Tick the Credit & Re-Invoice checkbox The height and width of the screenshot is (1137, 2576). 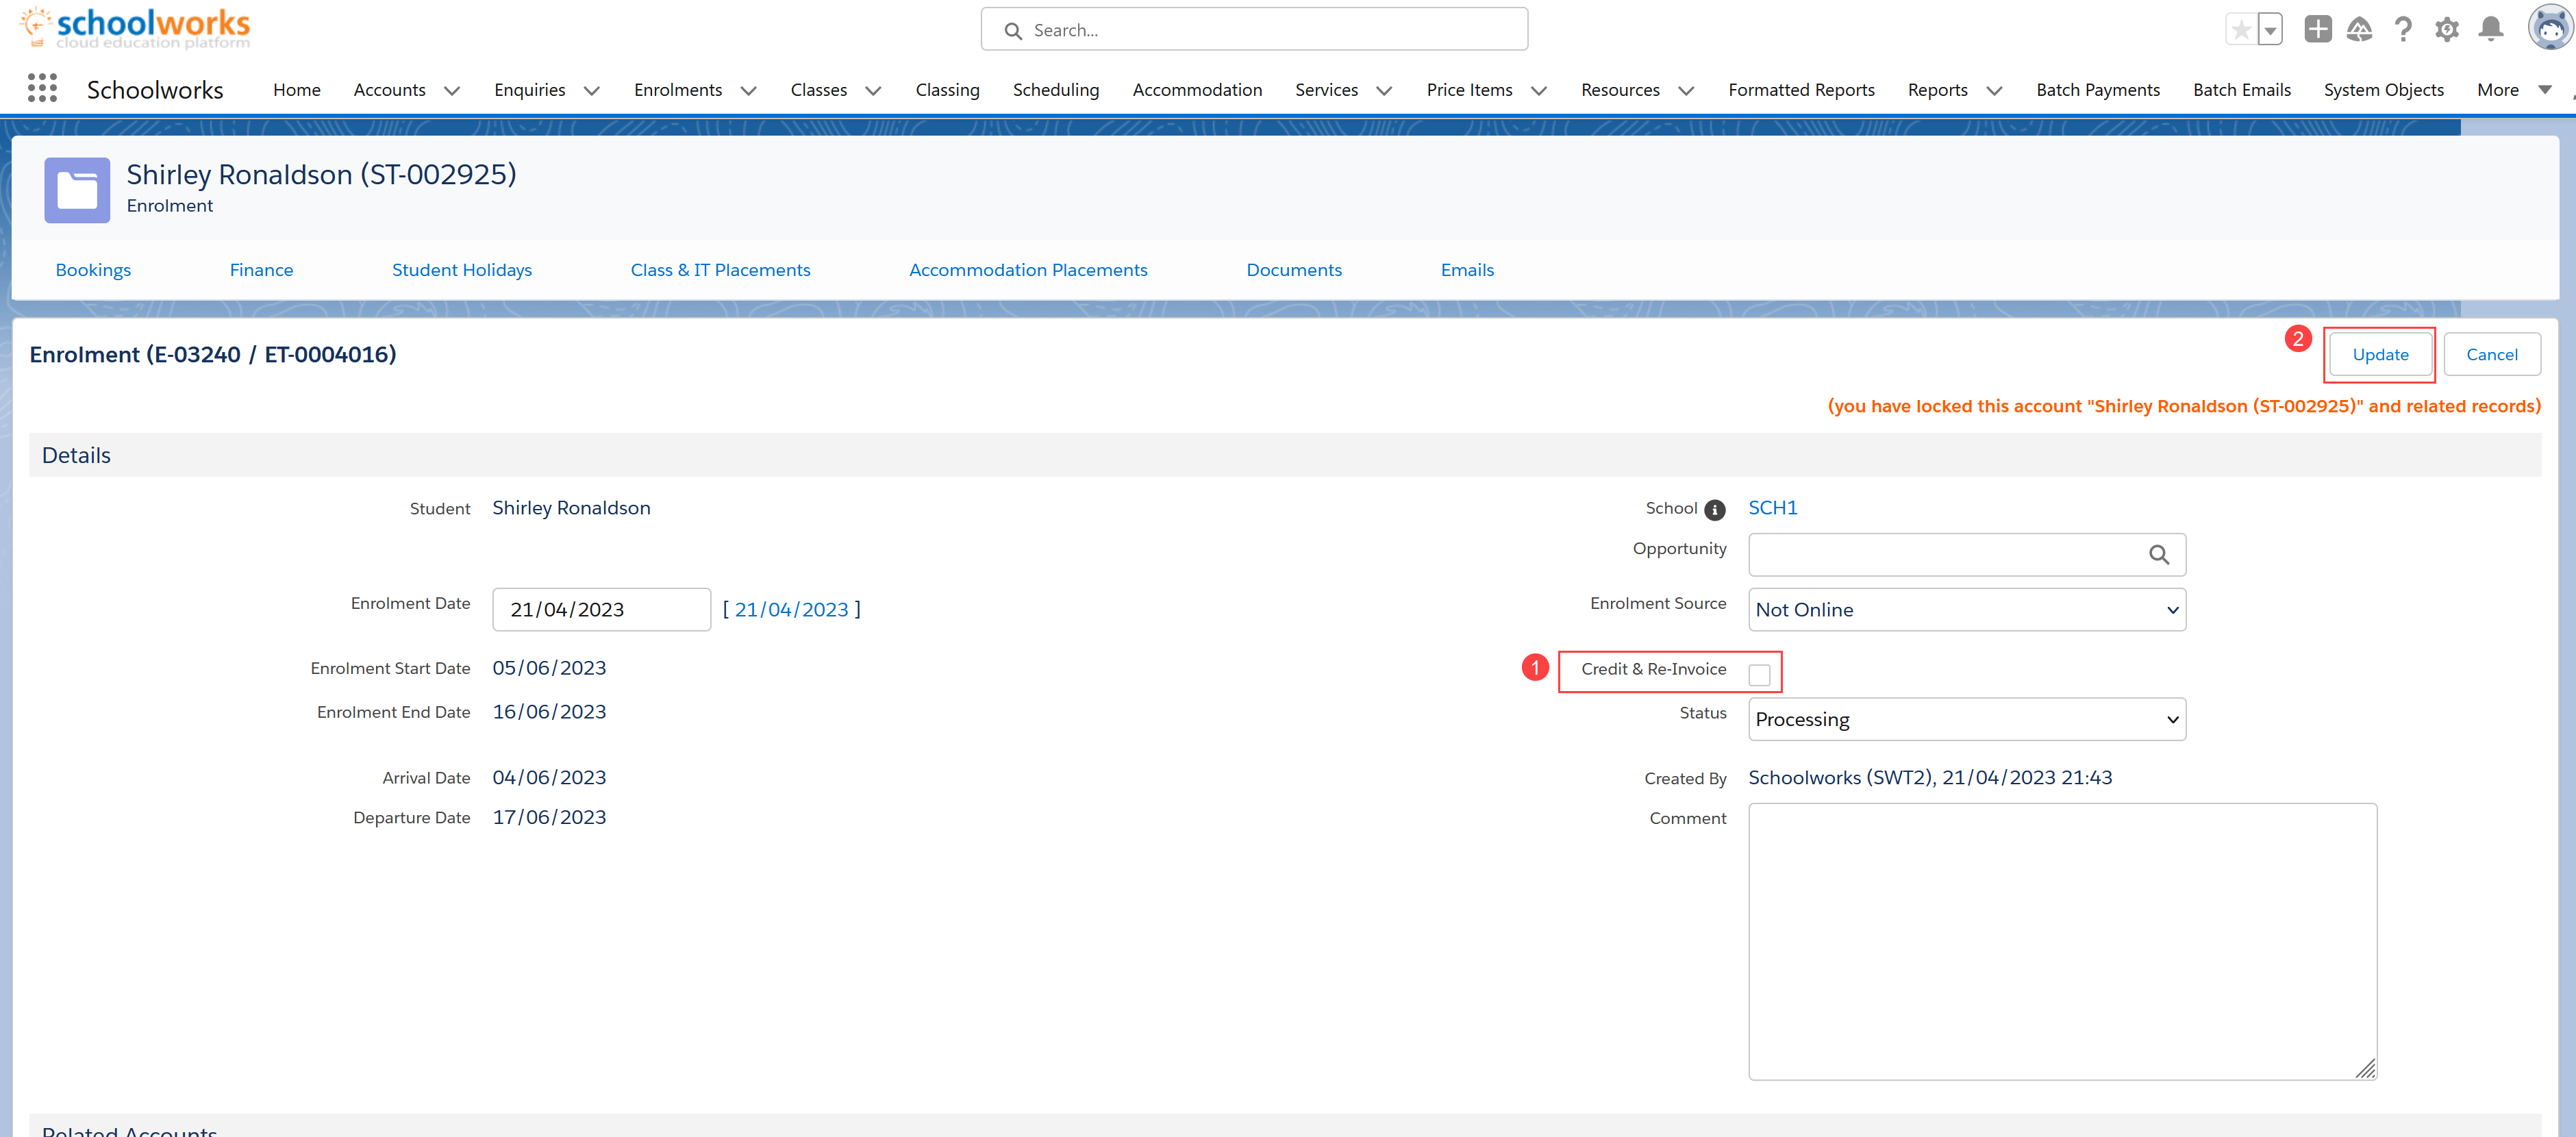pos(1759,675)
